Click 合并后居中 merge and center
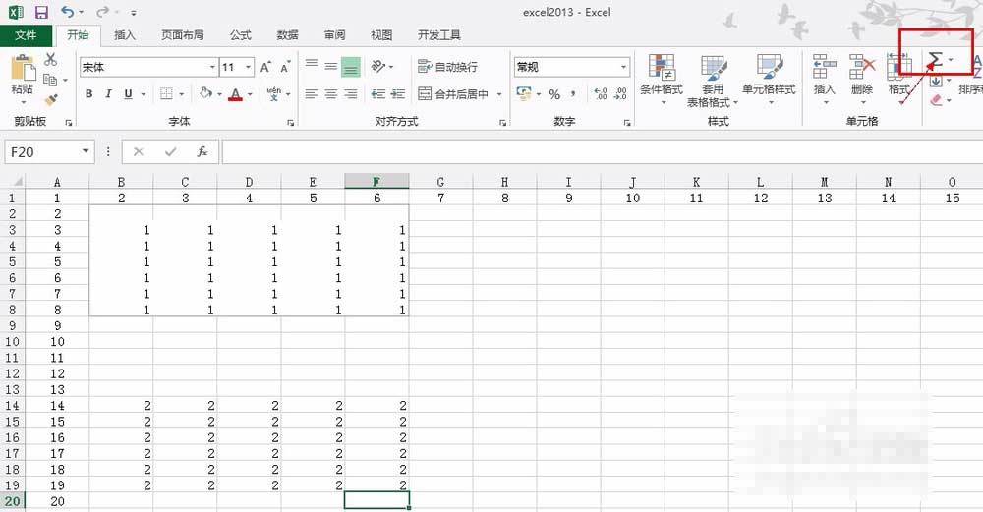 click(x=453, y=94)
